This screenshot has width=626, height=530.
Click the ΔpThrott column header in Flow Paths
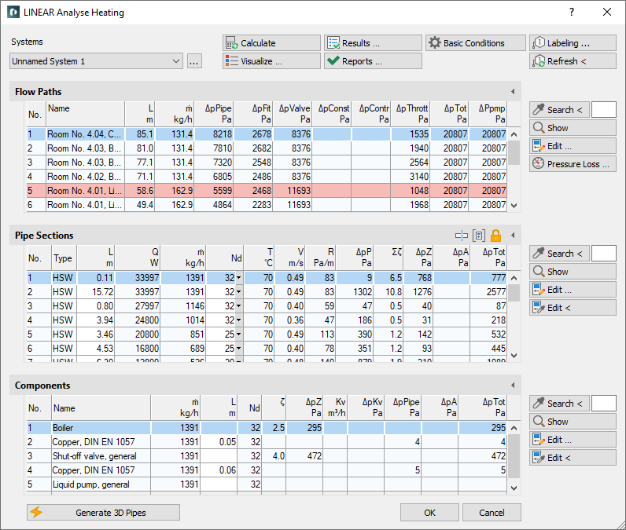411,114
